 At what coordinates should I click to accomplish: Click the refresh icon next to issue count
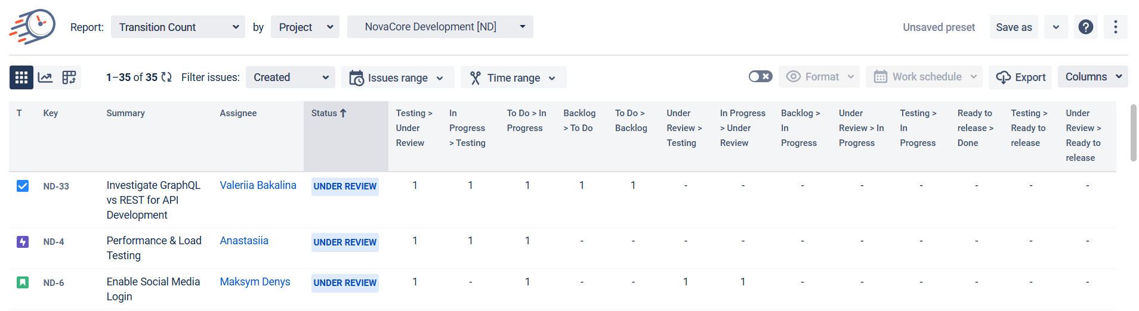click(x=166, y=77)
